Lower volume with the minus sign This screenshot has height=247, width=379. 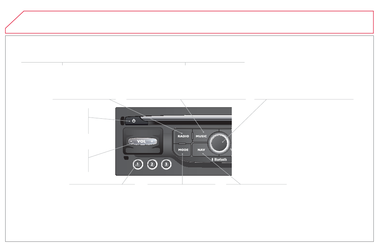[131, 141]
